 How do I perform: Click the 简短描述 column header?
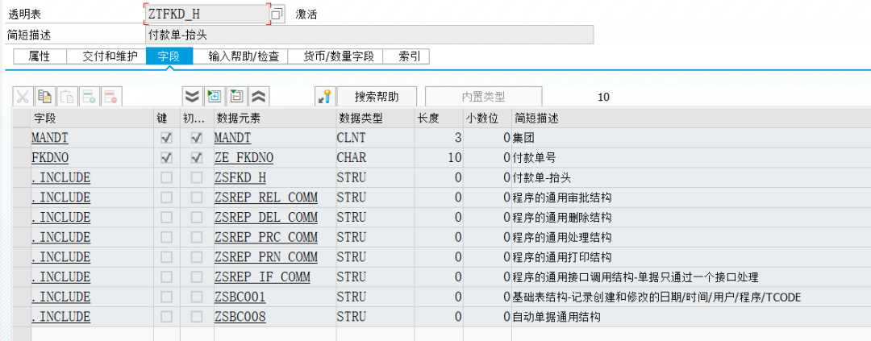click(691, 119)
